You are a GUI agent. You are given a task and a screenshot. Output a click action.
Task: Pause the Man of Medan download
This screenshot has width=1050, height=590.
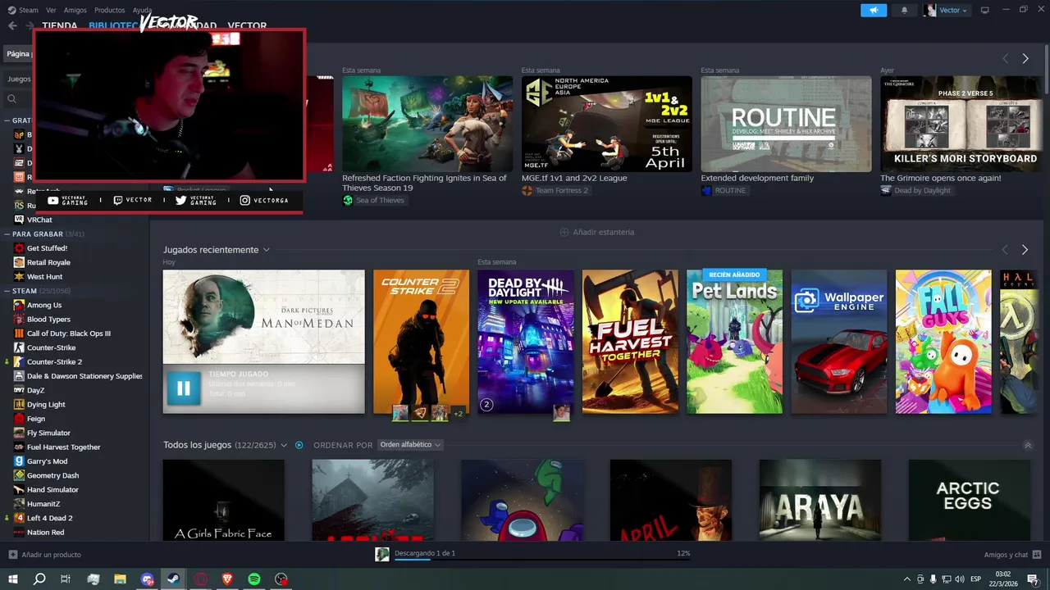(x=184, y=388)
